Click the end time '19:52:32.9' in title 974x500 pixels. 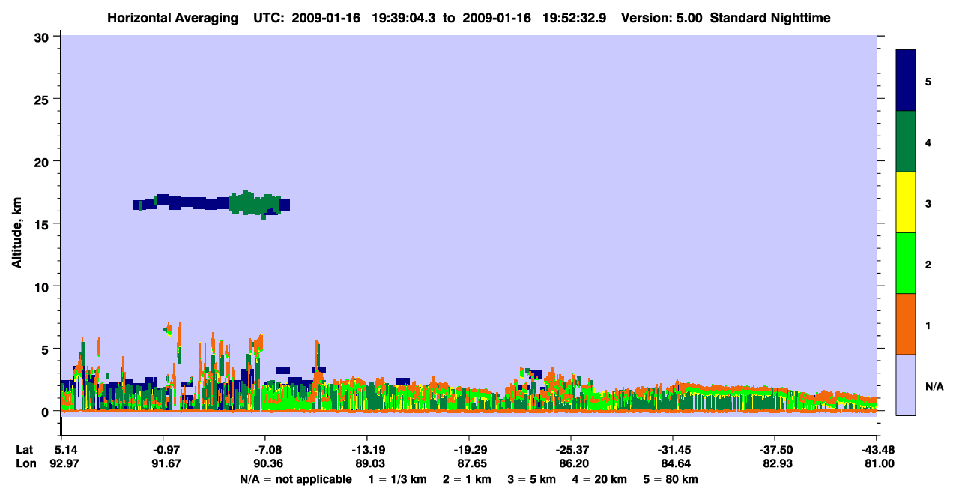point(574,18)
